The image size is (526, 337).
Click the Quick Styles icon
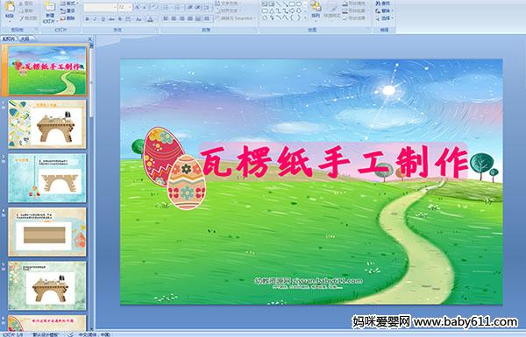332,10
